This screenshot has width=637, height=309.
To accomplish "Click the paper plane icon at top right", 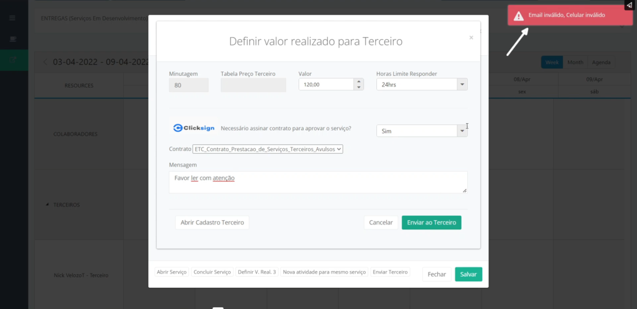I will pos(629,6).
